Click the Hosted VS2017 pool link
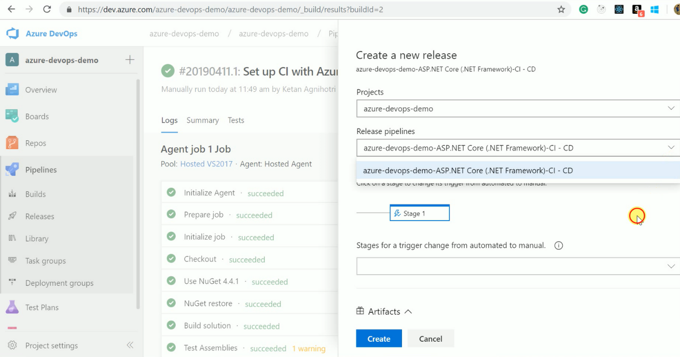The width and height of the screenshot is (680, 357). [x=206, y=164]
